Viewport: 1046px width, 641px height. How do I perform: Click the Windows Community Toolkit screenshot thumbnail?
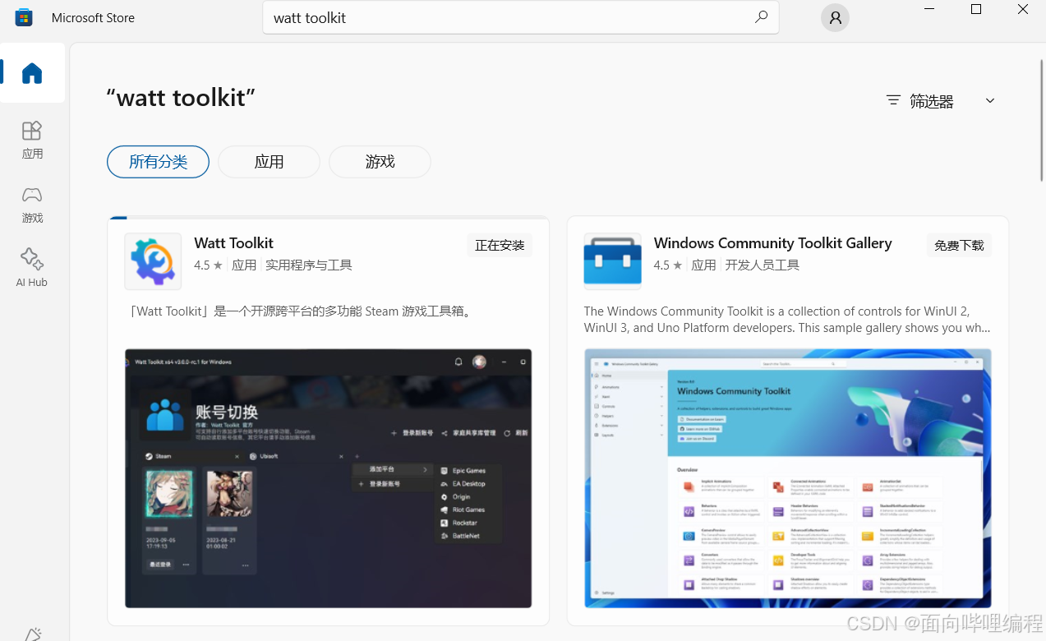click(787, 478)
